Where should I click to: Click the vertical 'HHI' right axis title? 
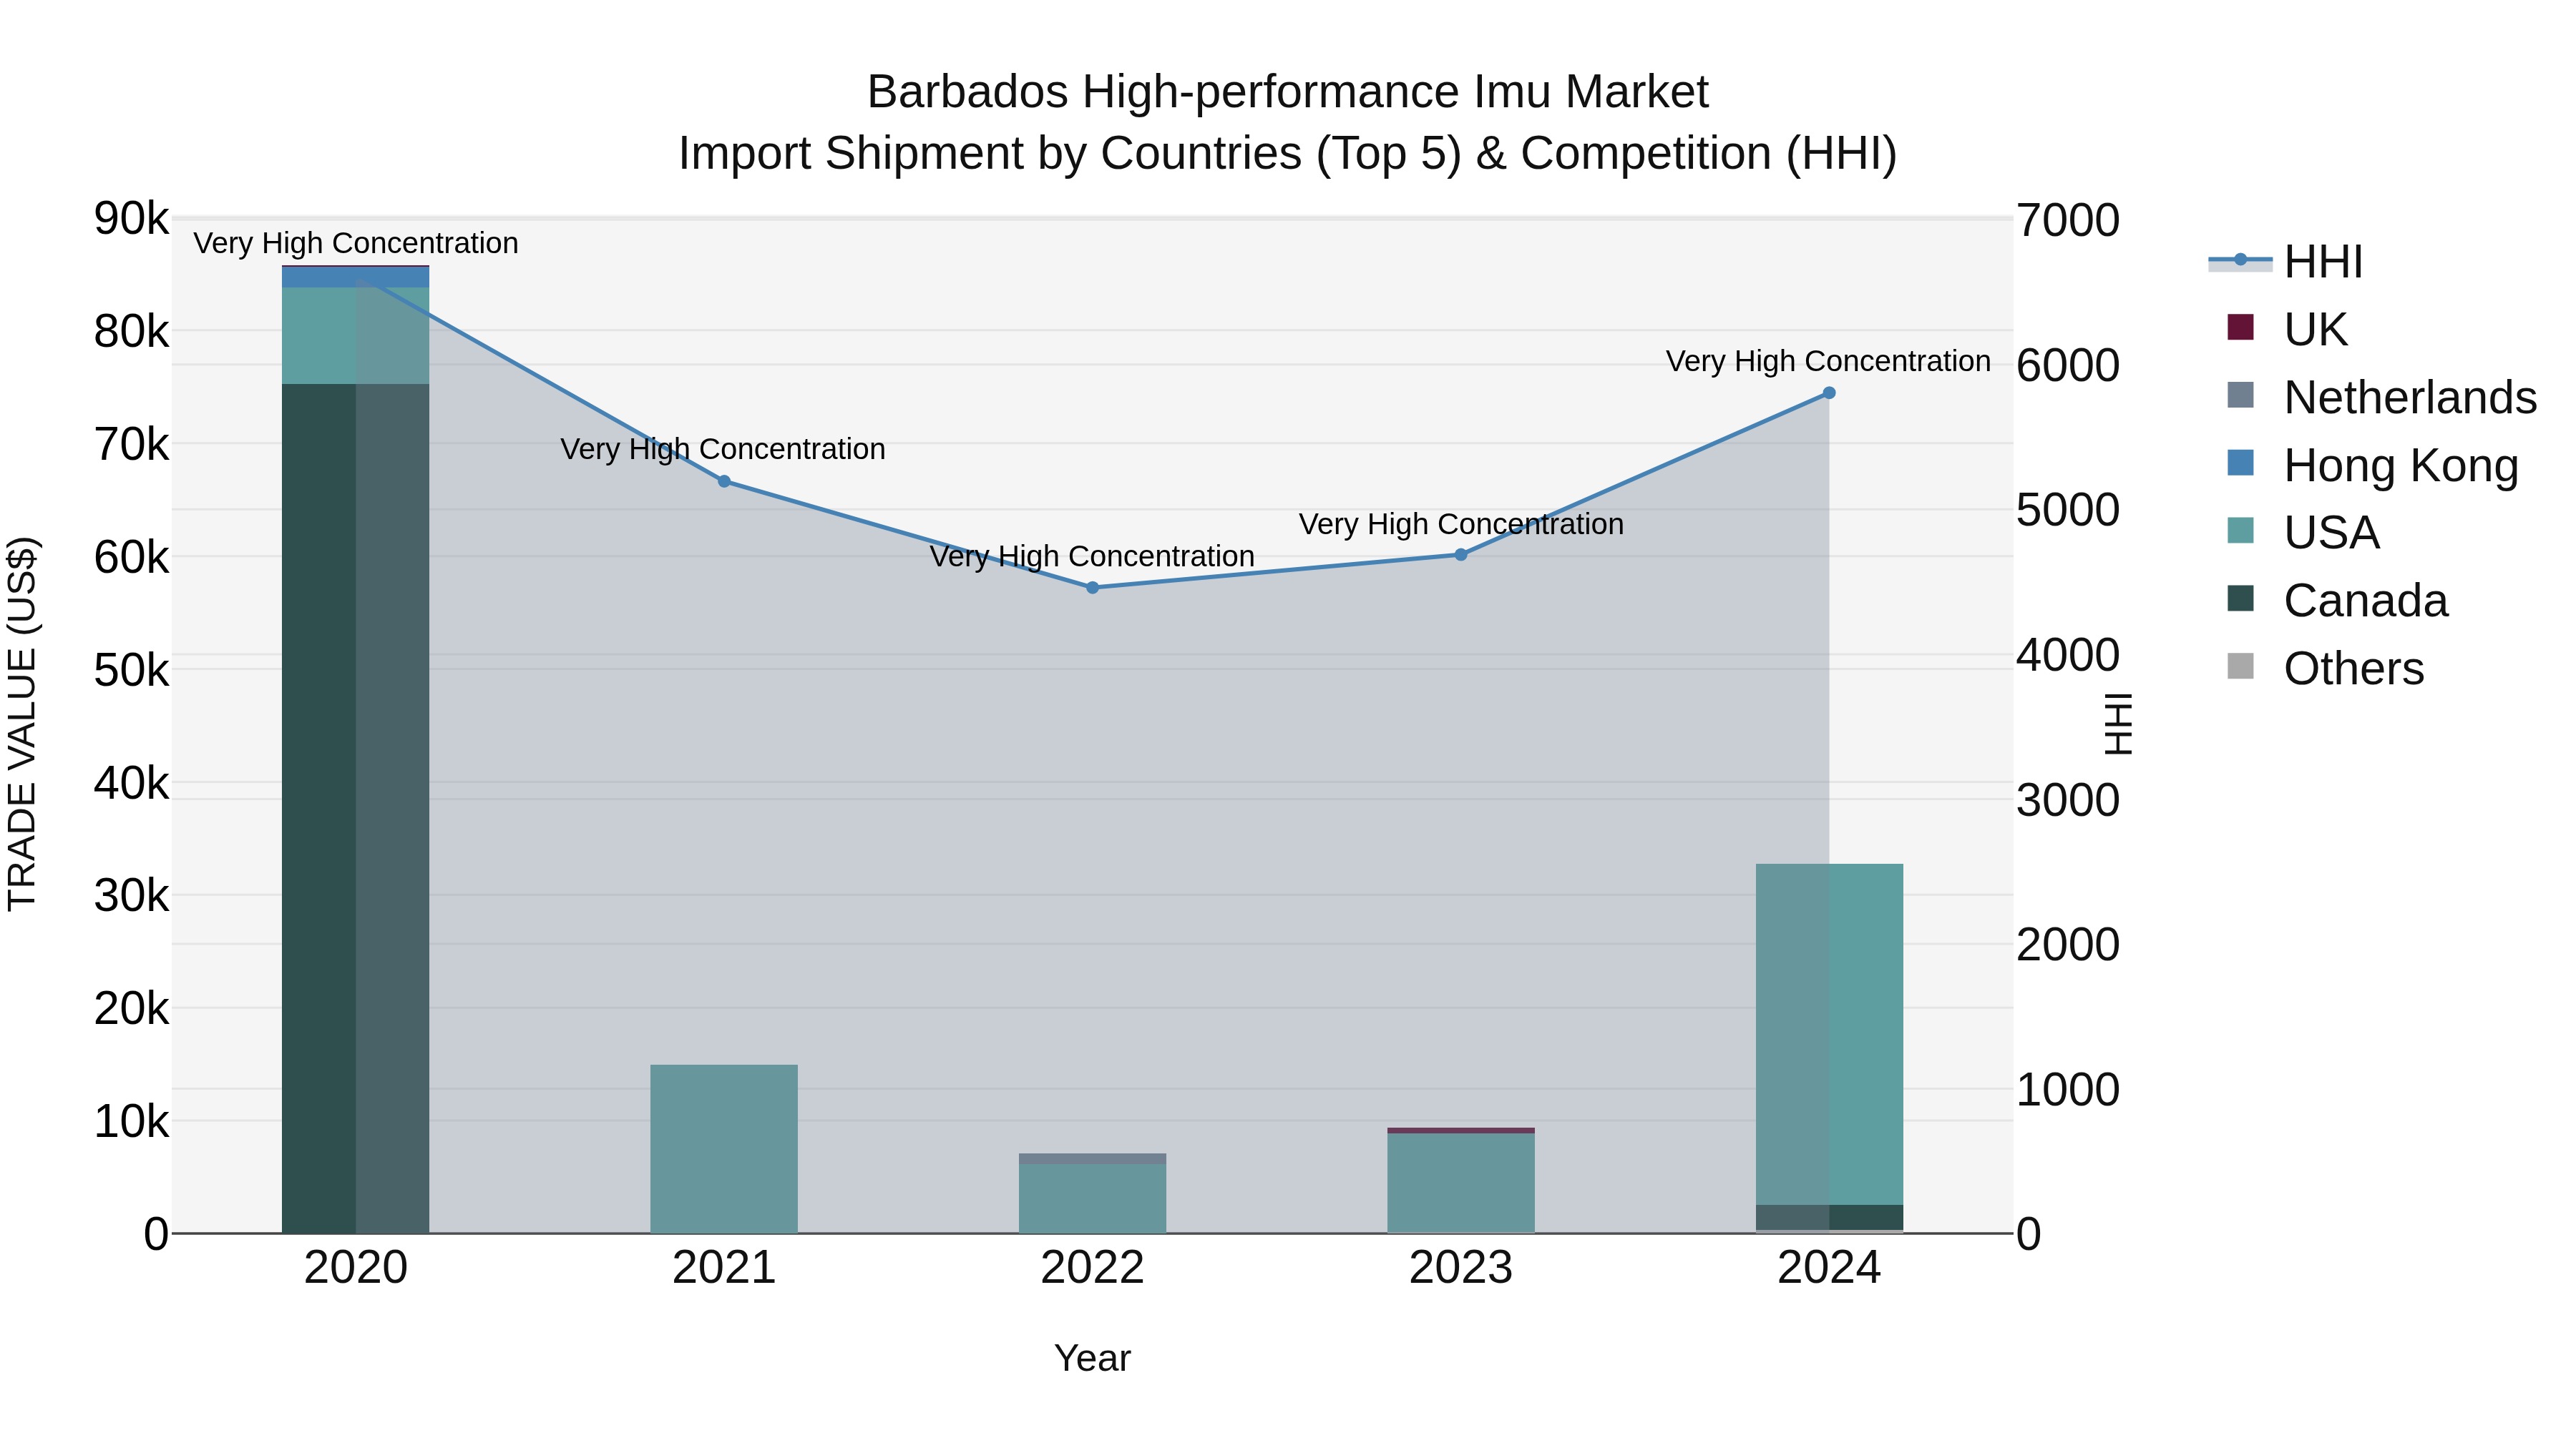tap(2119, 724)
